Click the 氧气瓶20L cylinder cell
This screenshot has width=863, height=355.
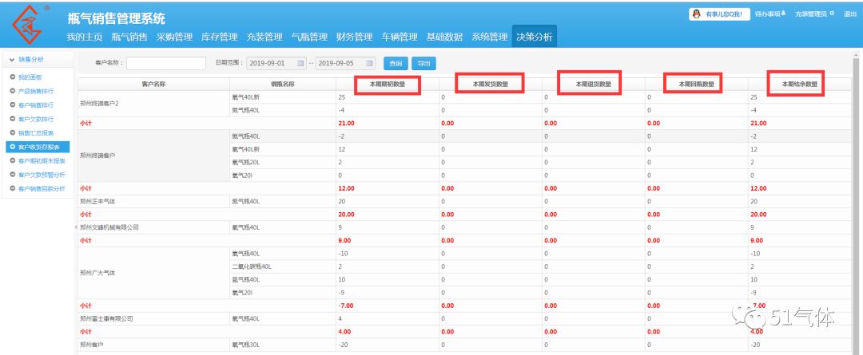(x=282, y=163)
